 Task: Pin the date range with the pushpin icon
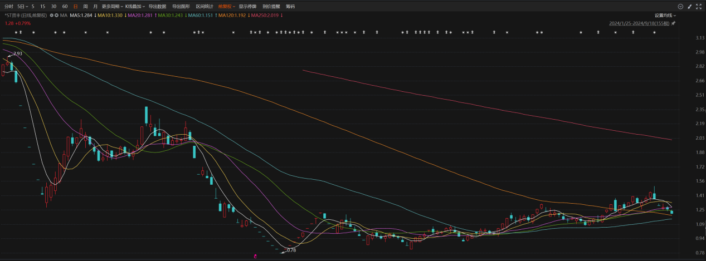[673, 23]
